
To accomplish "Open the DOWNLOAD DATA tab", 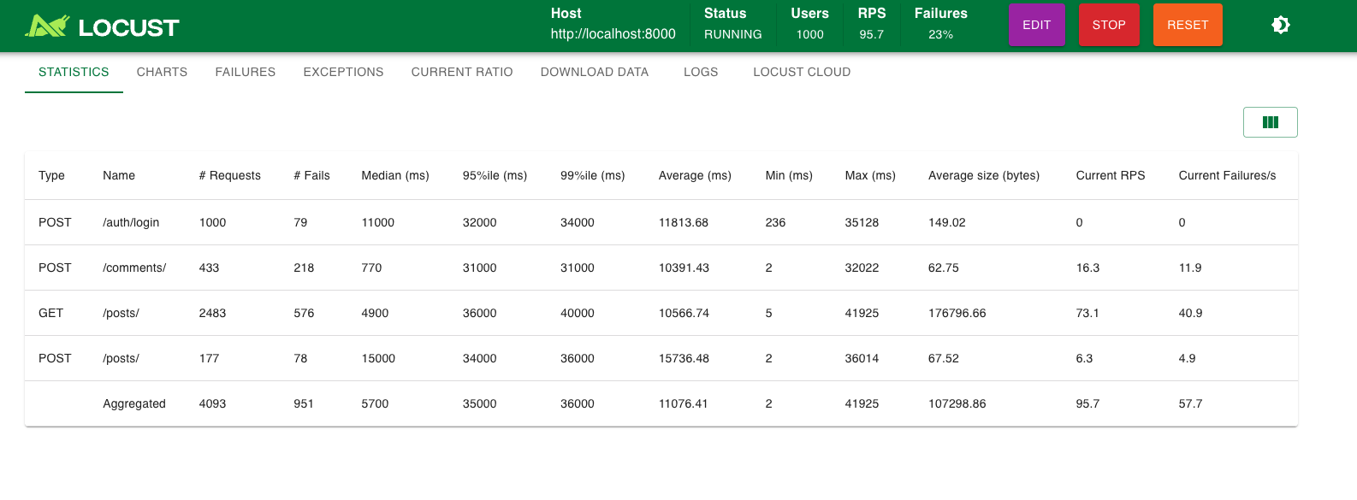I will pos(594,72).
